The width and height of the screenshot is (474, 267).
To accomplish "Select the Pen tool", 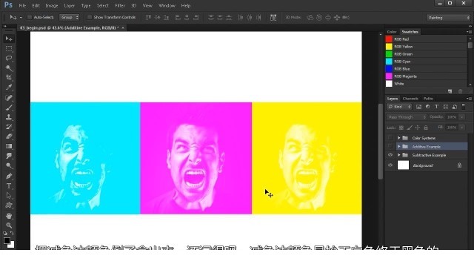I will pyautogui.click(x=9, y=176).
